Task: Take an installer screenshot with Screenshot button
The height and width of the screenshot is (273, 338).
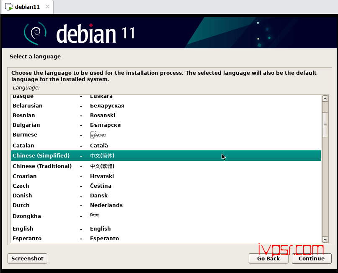Action: (x=27, y=259)
